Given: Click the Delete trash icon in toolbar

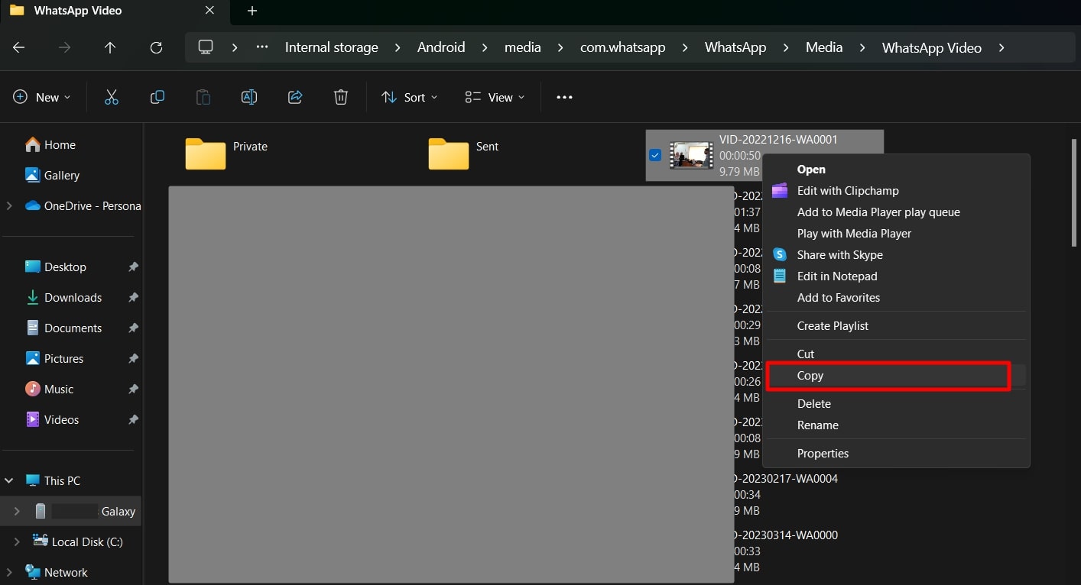Looking at the screenshot, I should pos(341,97).
